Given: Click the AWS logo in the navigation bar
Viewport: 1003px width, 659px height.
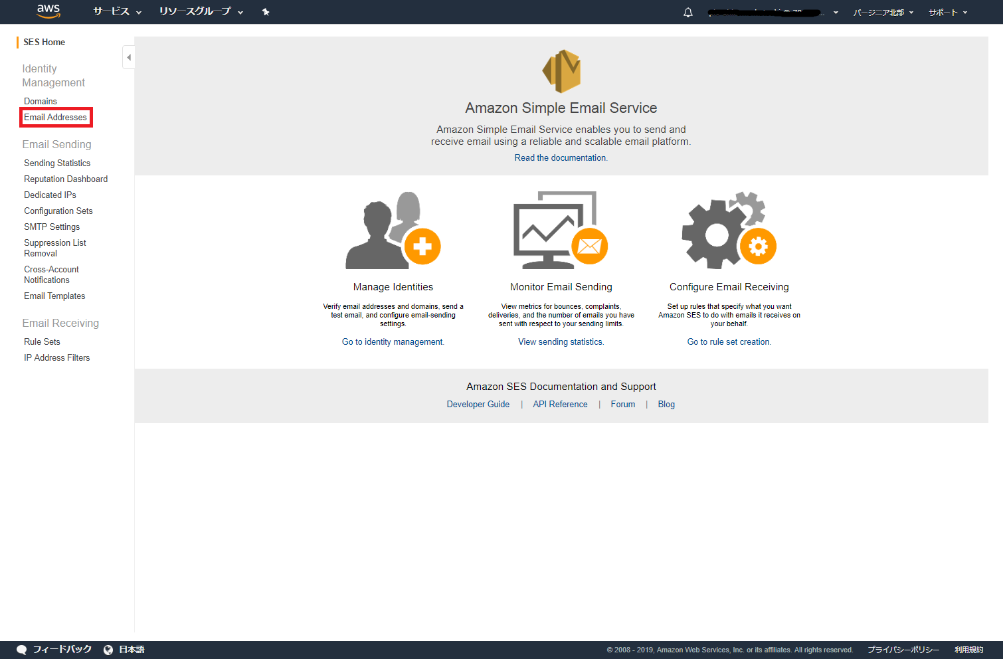Looking at the screenshot, I should click(47, 11).
